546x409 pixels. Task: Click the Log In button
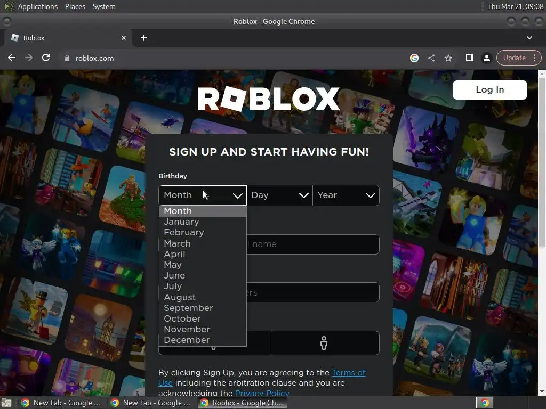(489, 89)
